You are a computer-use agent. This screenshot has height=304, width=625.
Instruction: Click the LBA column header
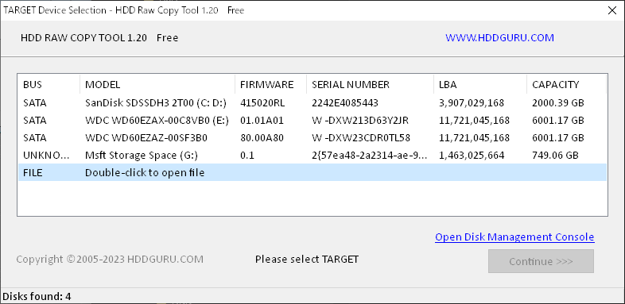click(x=480, y=84)
